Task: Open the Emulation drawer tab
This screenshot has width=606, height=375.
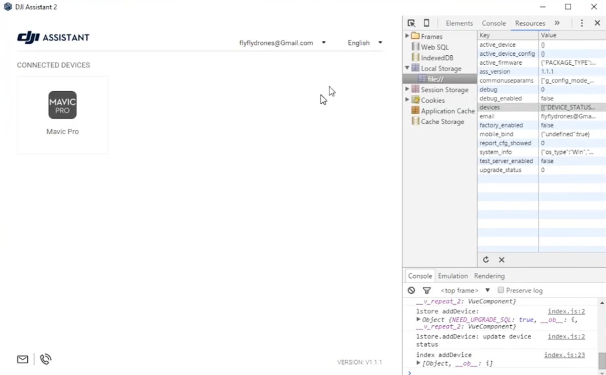Action: tap(453, 276)
